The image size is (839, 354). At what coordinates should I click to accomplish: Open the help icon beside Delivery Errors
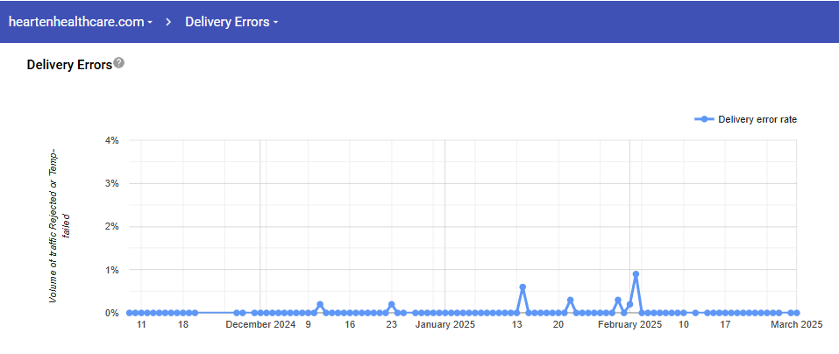(119, 63)
